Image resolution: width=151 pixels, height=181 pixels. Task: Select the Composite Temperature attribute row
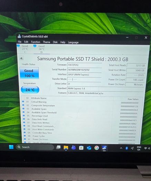80,105
